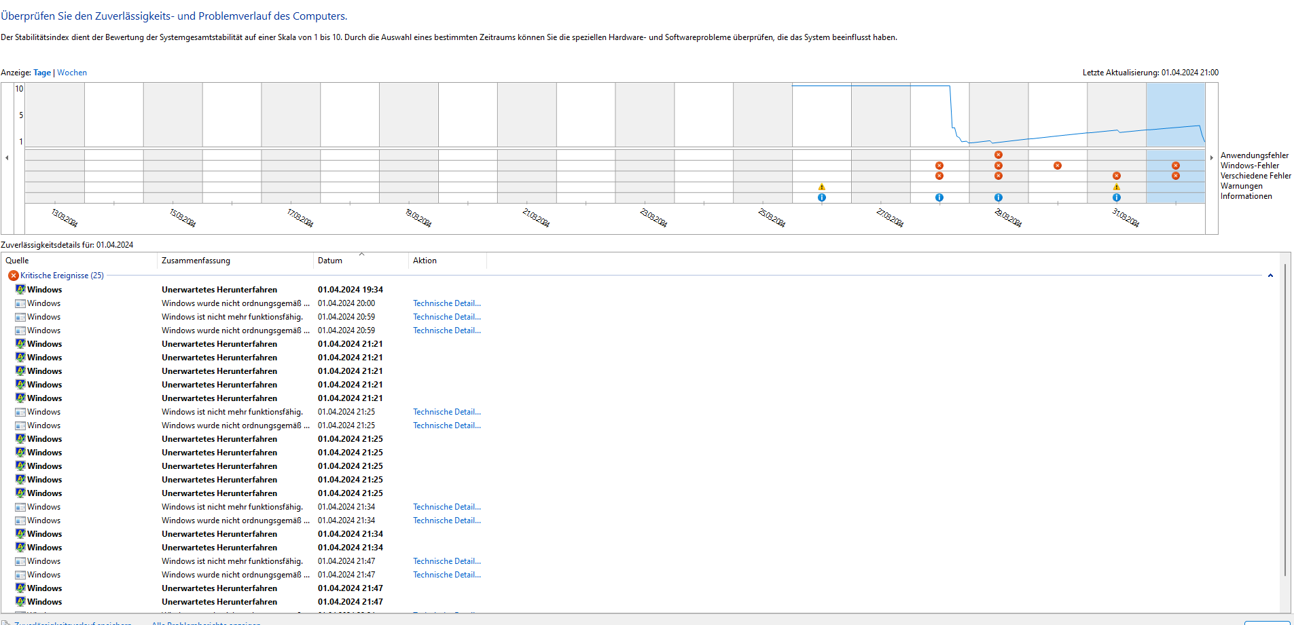Select Verschiedene Fehler icon on 29.03.2024

point(999,176)
